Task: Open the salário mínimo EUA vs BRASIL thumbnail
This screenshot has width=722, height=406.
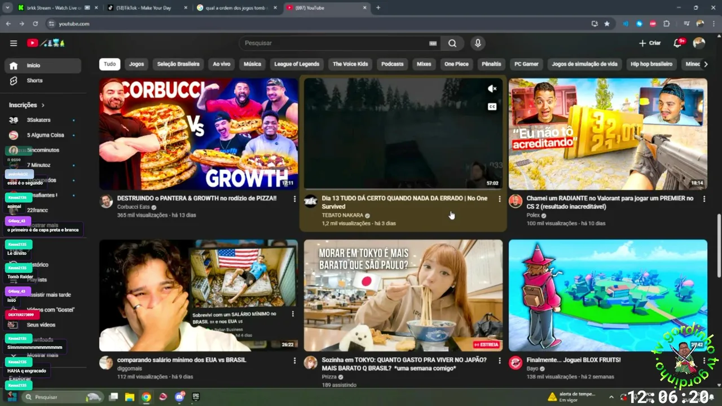Action: [199, 295]
